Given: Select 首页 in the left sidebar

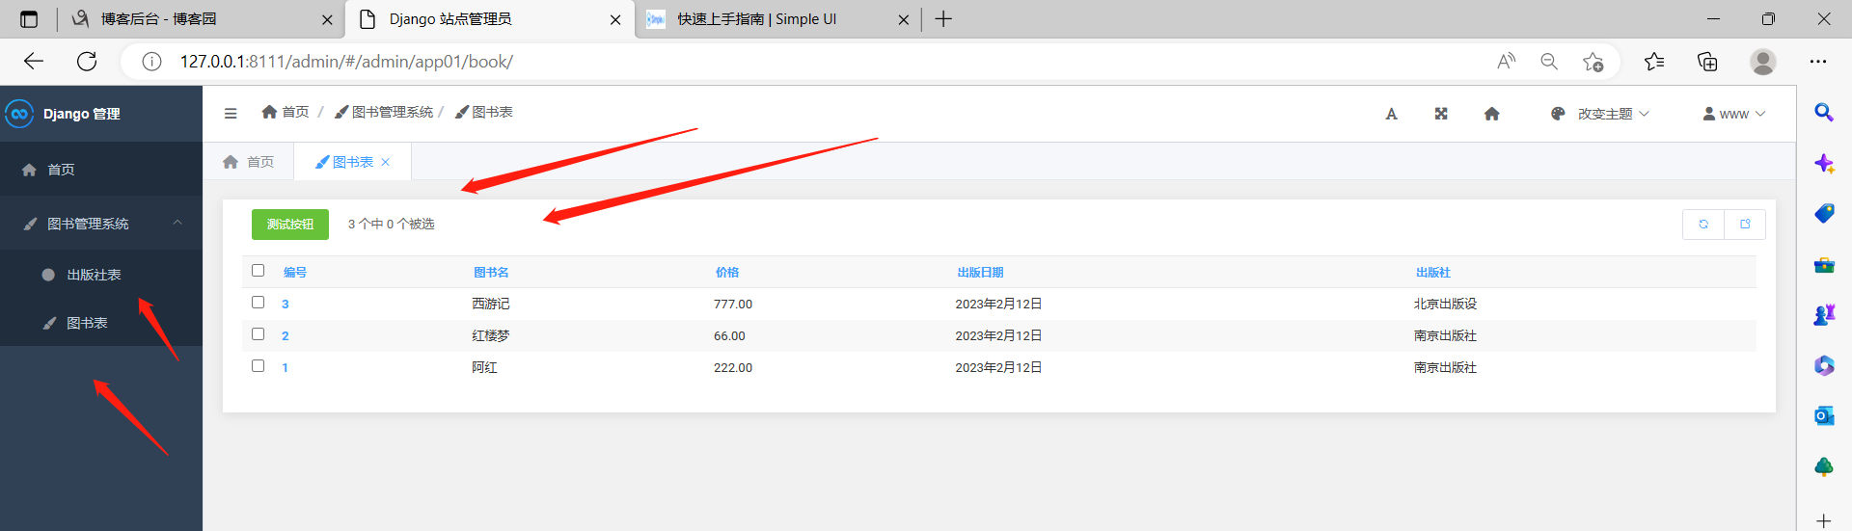Looking at the screenshot, I should (101, 170).
